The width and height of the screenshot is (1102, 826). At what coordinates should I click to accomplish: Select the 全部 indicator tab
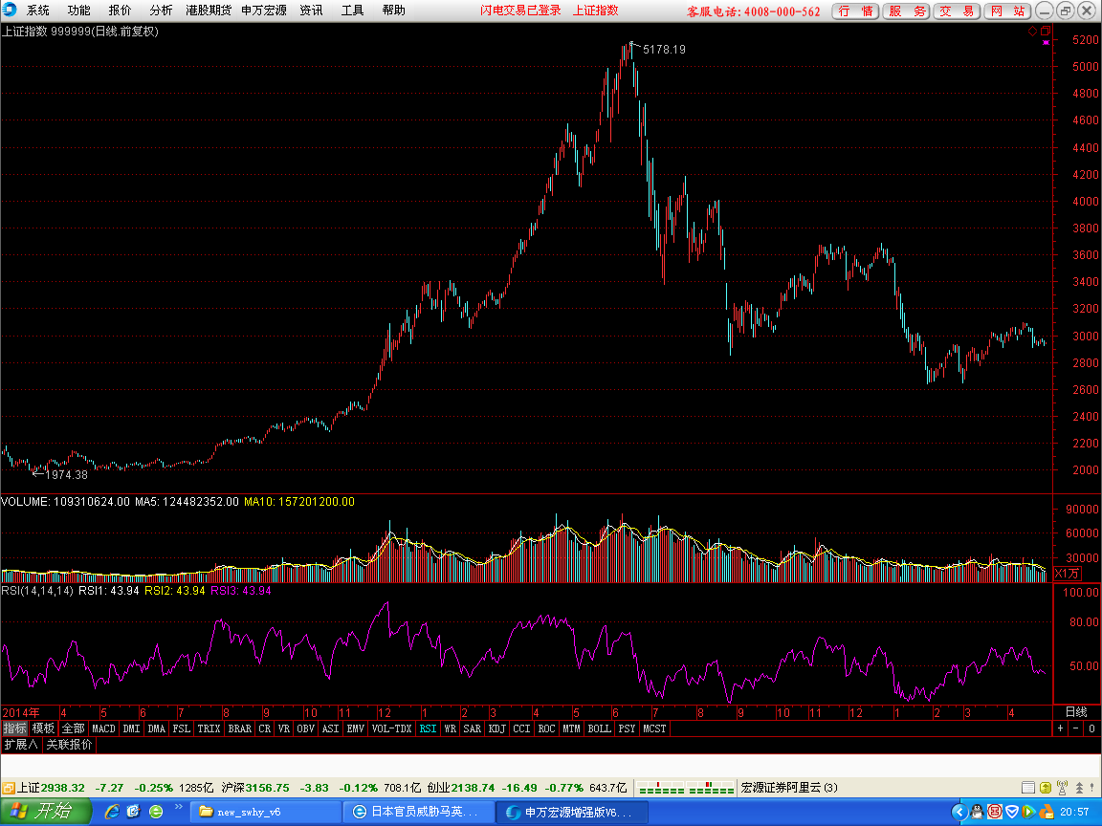pyautogui.click(x=73, y=728)
